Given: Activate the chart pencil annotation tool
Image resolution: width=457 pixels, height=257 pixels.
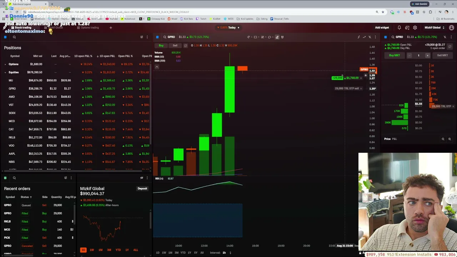Looking at the screenshot, I should [277, 37].
